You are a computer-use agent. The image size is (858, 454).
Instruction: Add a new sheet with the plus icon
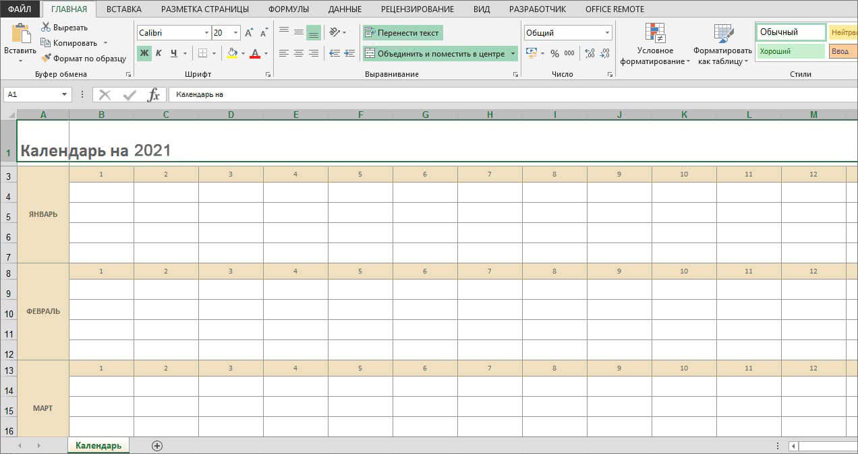click(x=157, y=446)
